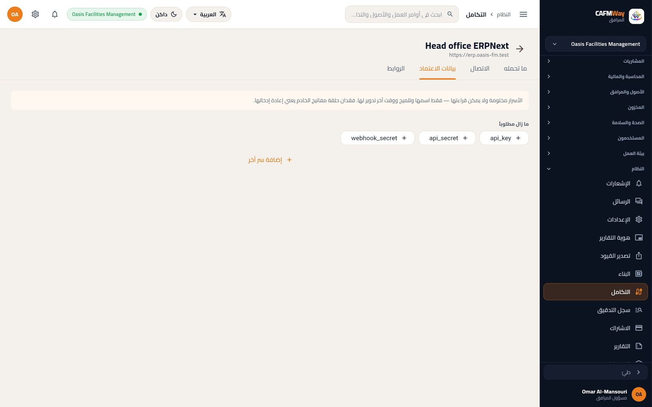The height and width of the screenshot is (407, 652).
Task: Click the تصدير القيود export icon
Action: (x=639, y=256)
